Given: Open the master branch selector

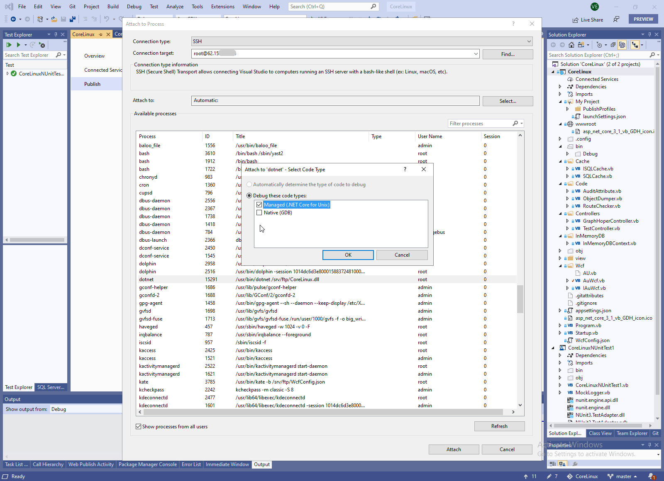Looking at the screenshot, I should tap(622, 476).
